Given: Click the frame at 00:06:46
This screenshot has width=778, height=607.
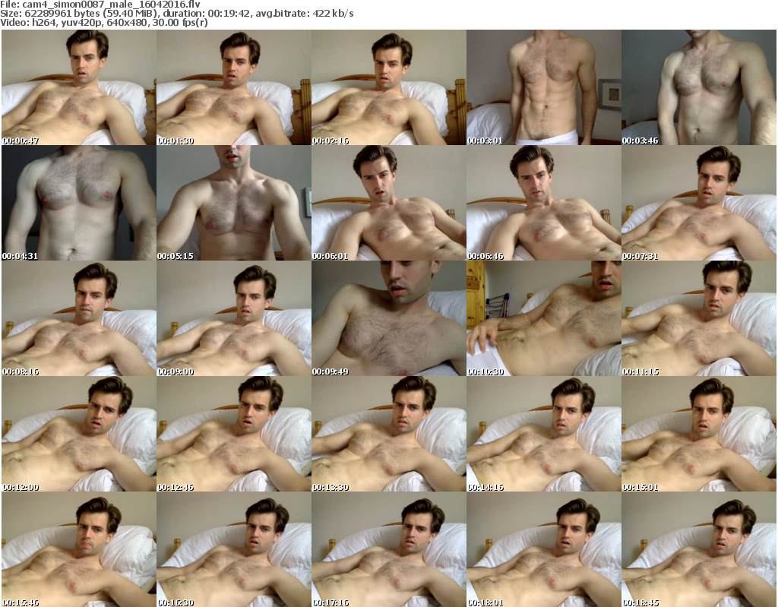Looking at the screenshot, I should click(x=544, y=203).
